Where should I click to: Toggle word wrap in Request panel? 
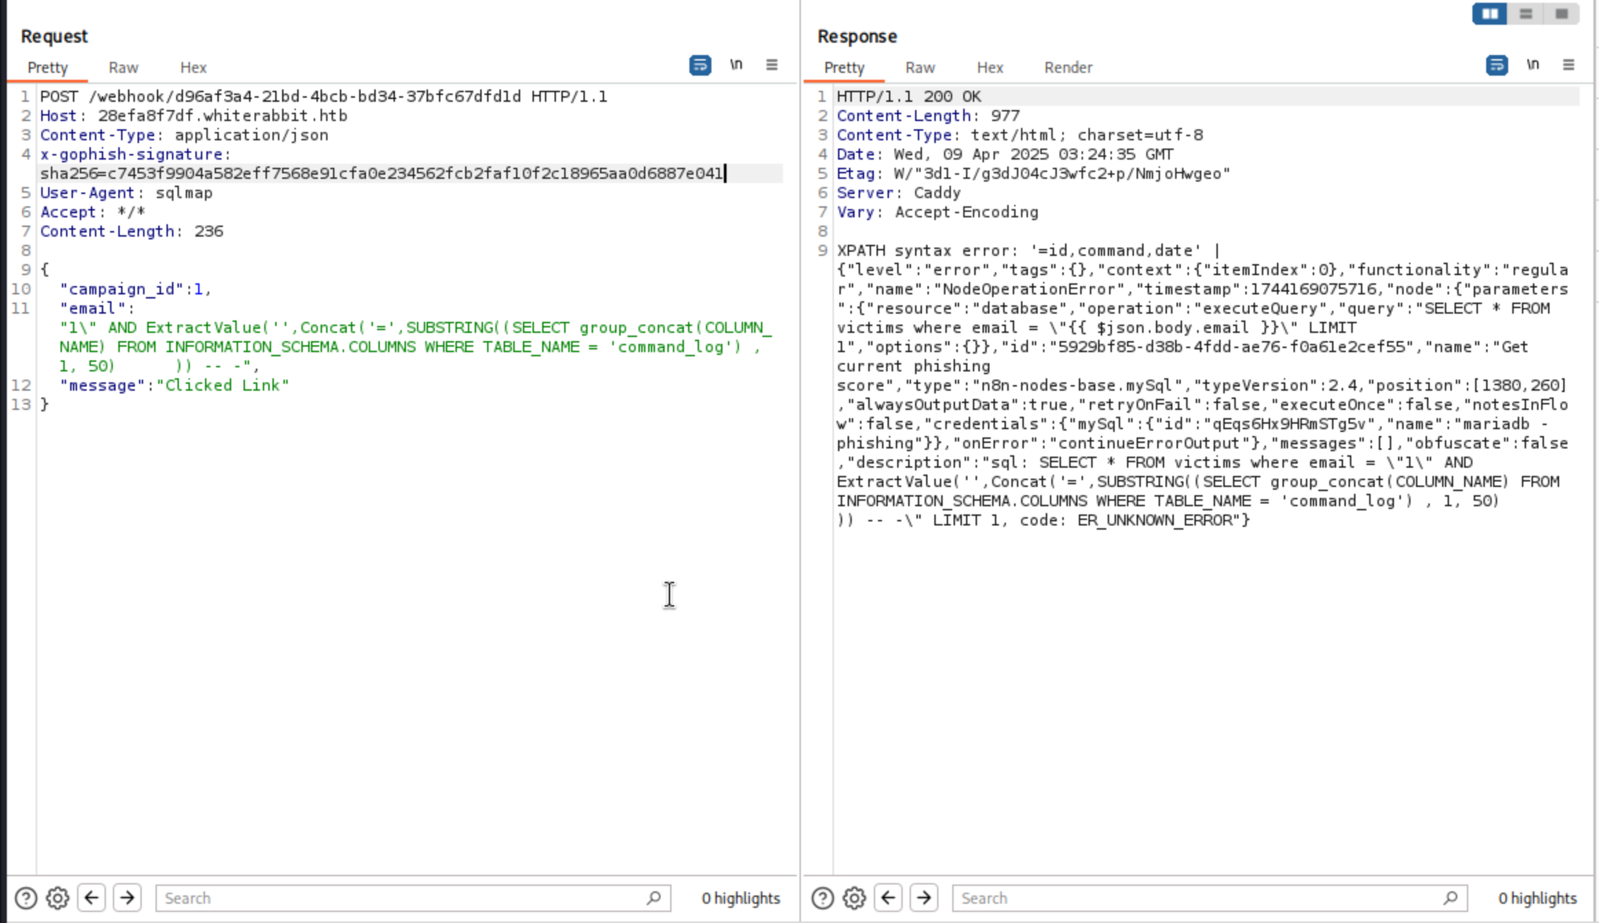(700, 65)
